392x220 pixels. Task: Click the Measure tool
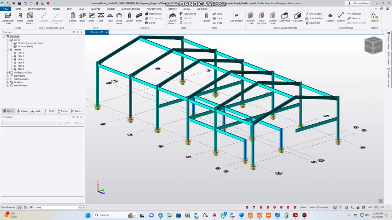pyautogui.click(x=354, y=18)
